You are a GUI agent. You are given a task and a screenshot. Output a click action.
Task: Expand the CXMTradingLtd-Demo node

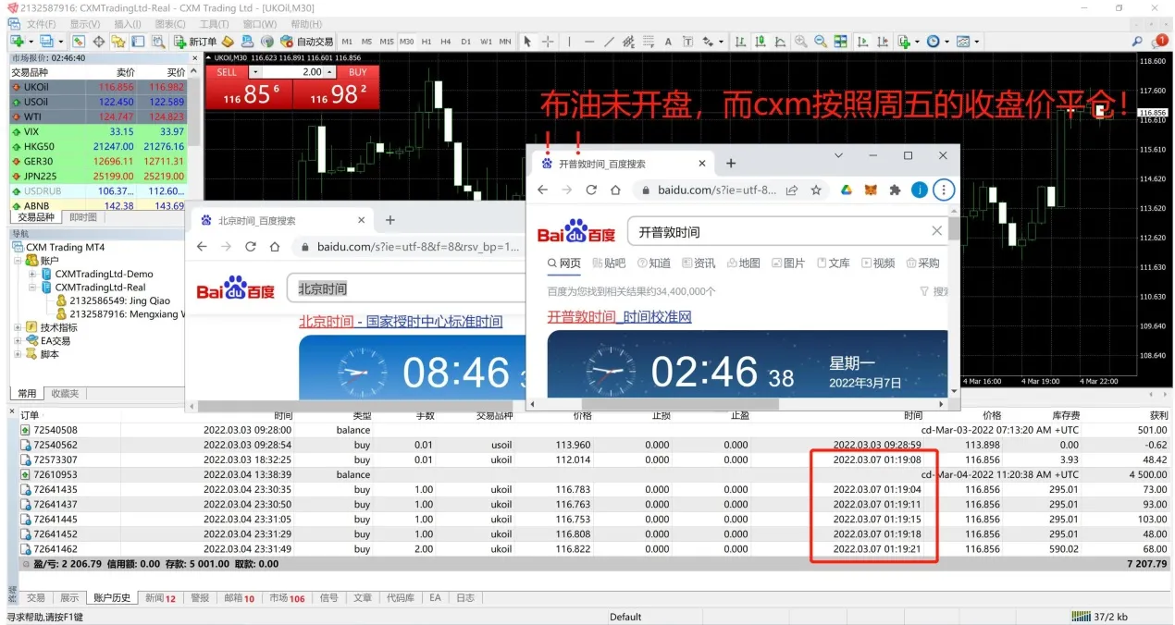[32, 274]
